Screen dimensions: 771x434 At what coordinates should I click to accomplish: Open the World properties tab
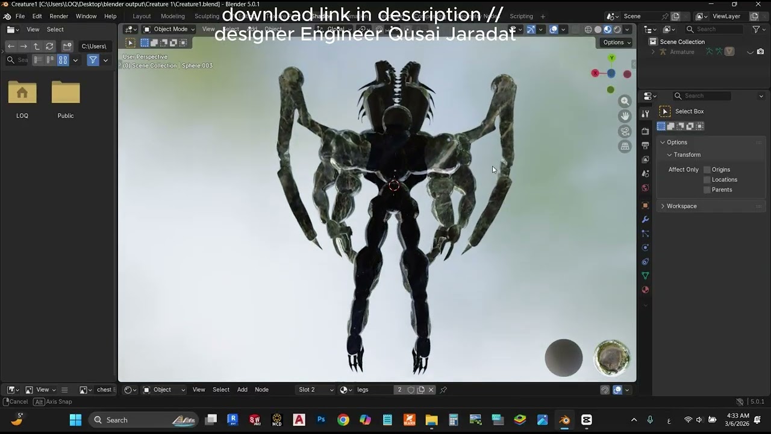(645, 187)
